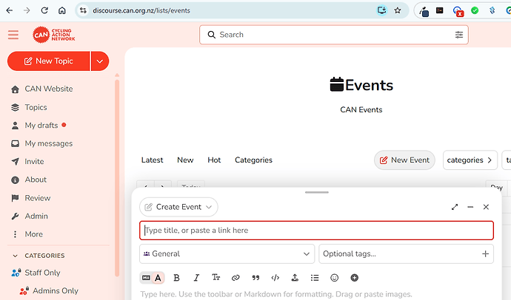Install app icon in address bar
The image size is (511, 300).
(381, 10)
